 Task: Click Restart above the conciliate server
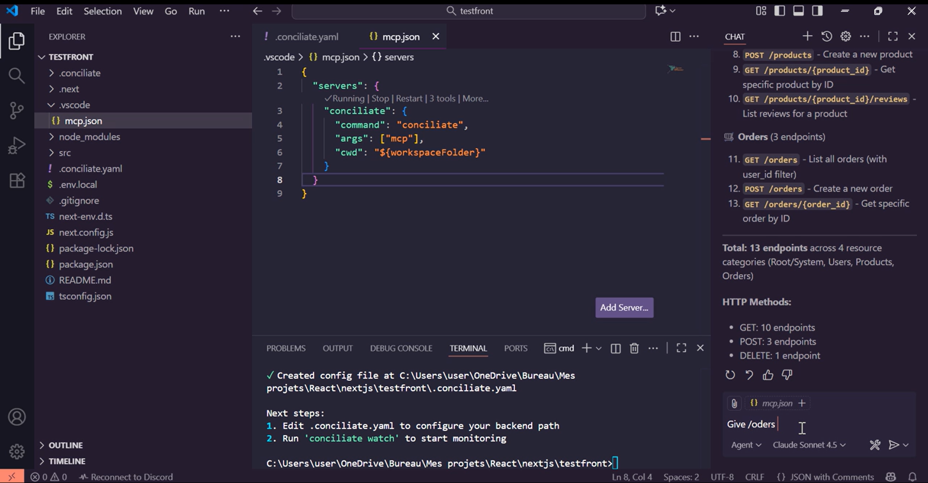[409, 99]
